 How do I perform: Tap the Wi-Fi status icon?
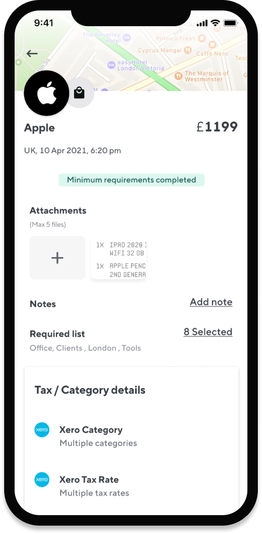215,23
